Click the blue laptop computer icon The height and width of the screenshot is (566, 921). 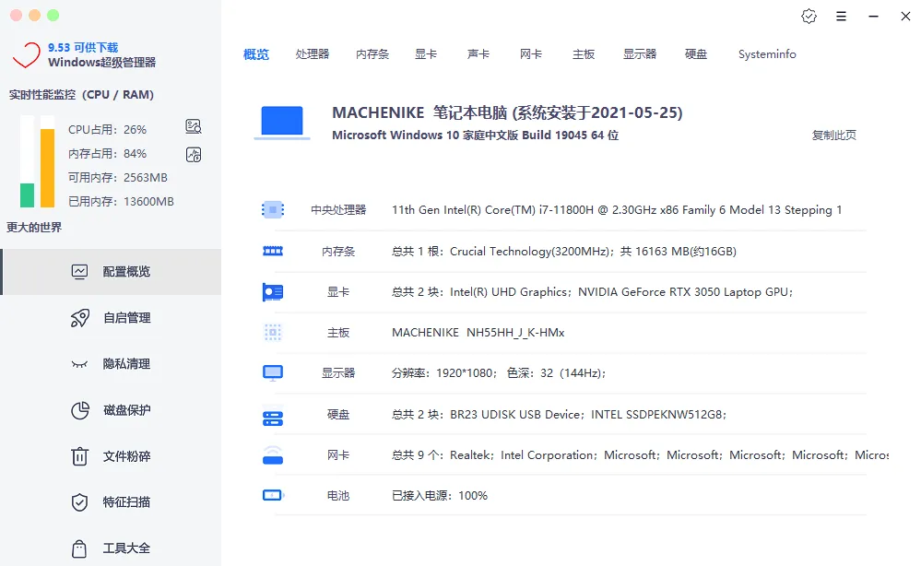point(282,122)
